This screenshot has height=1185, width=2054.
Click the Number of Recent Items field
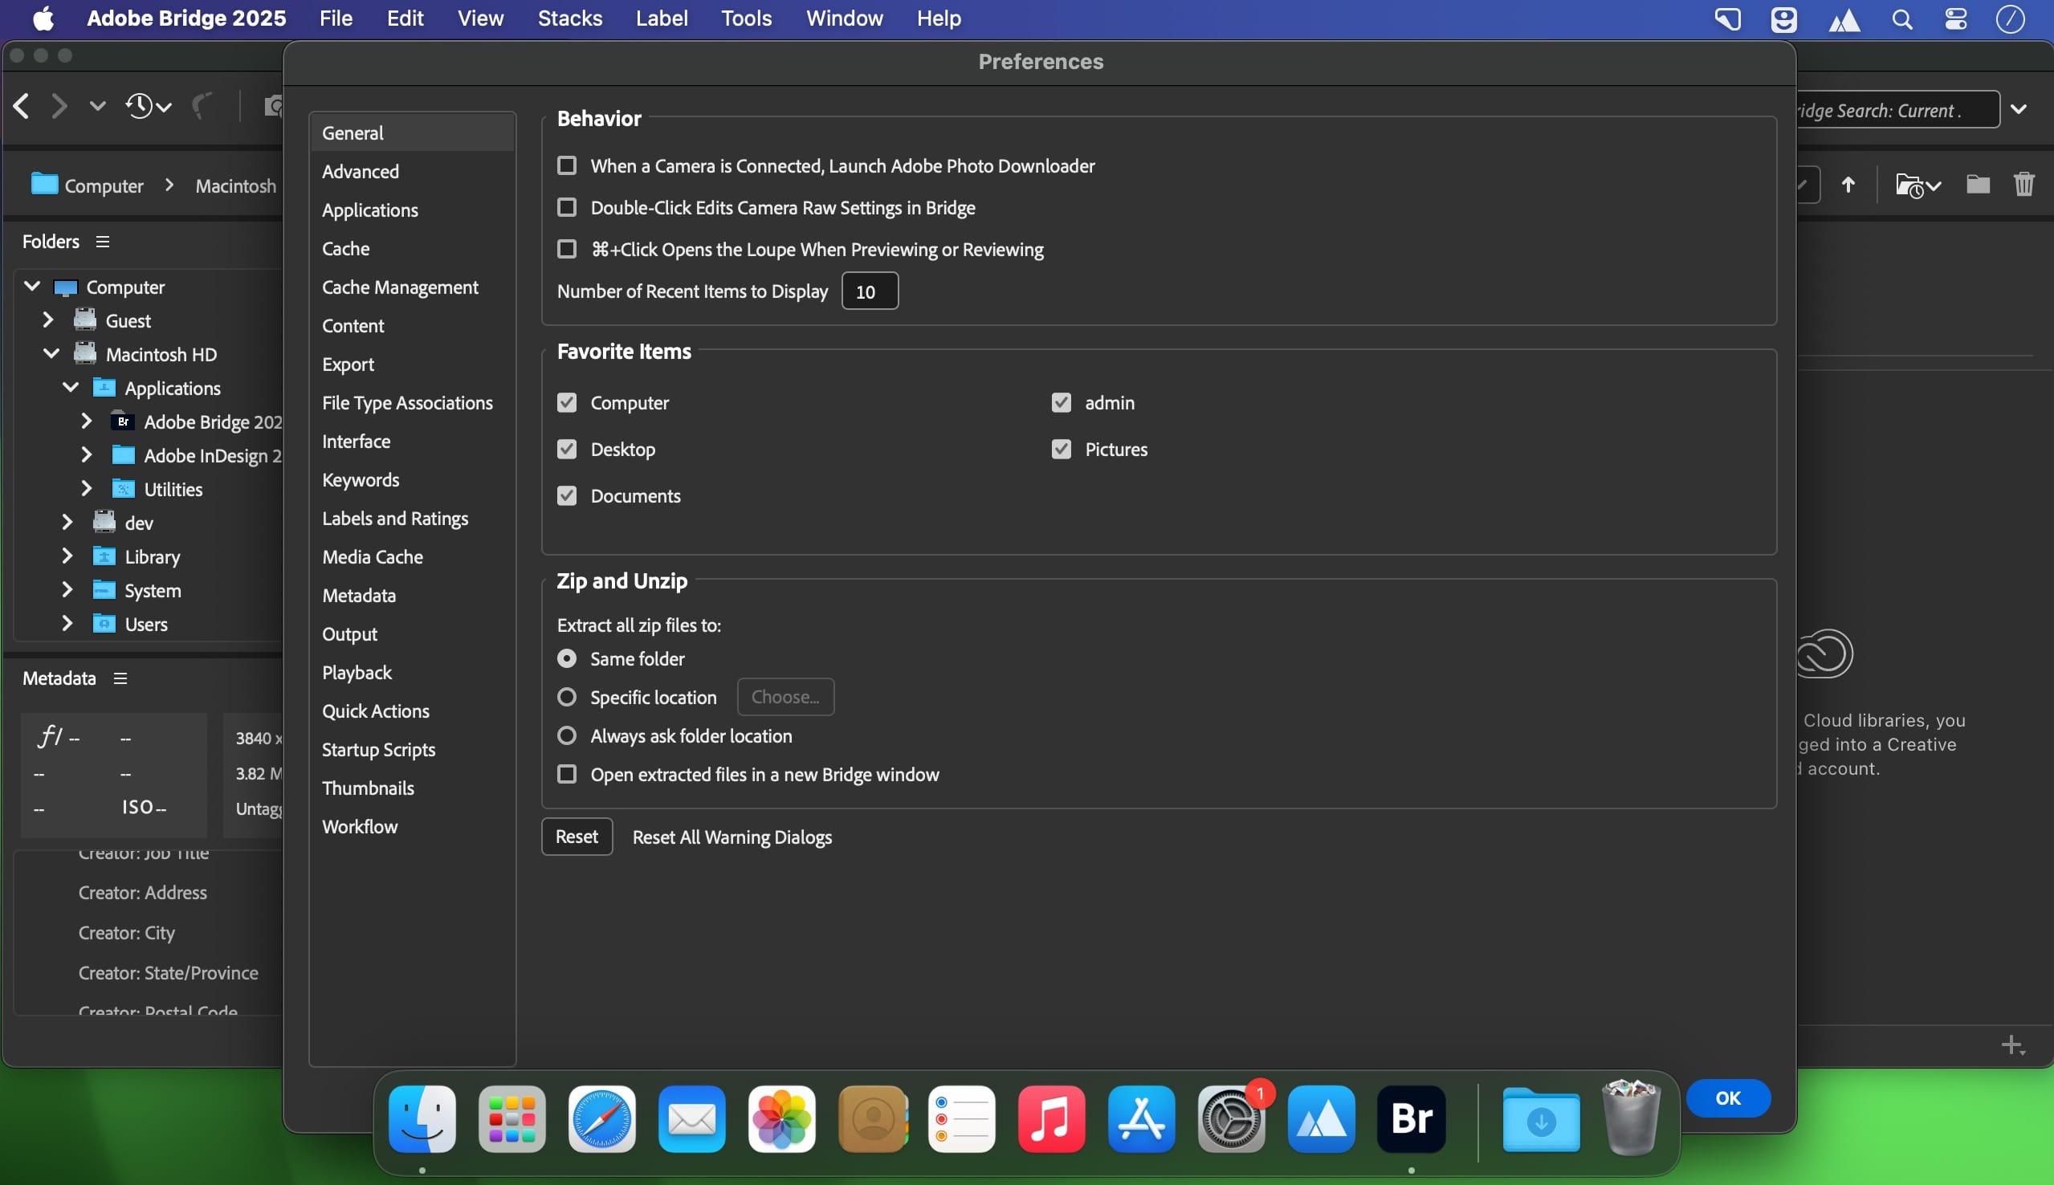pyautogui.click(x=870, y=291)
